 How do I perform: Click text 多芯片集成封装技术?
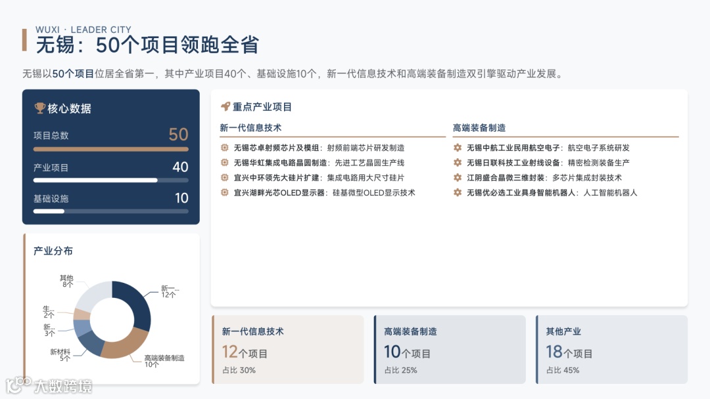(587, 178)
